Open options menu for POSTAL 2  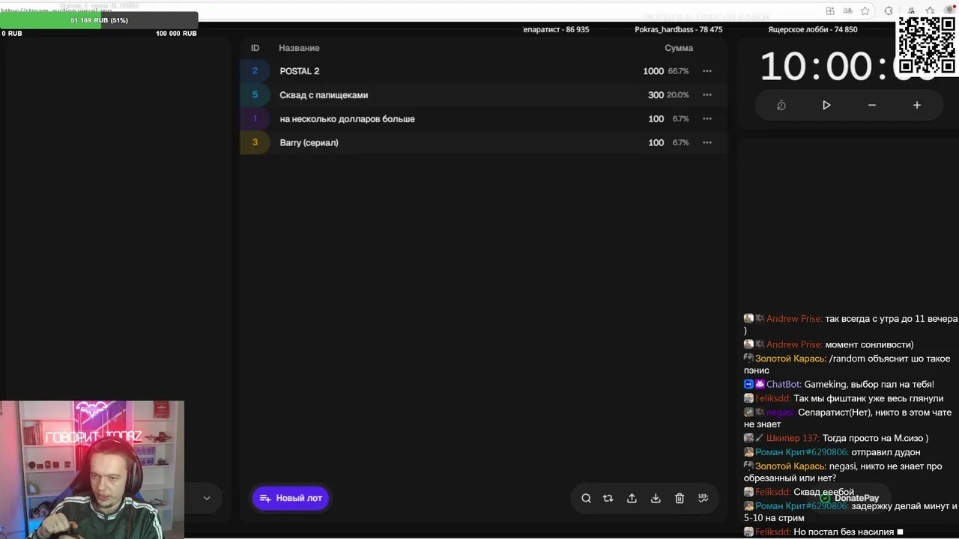707,71
